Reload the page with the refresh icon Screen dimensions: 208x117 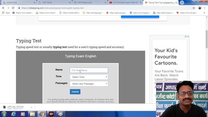13,8
